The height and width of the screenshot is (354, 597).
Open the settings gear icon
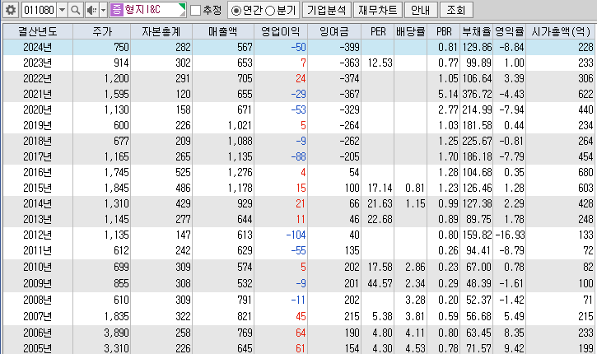point(11,10)
